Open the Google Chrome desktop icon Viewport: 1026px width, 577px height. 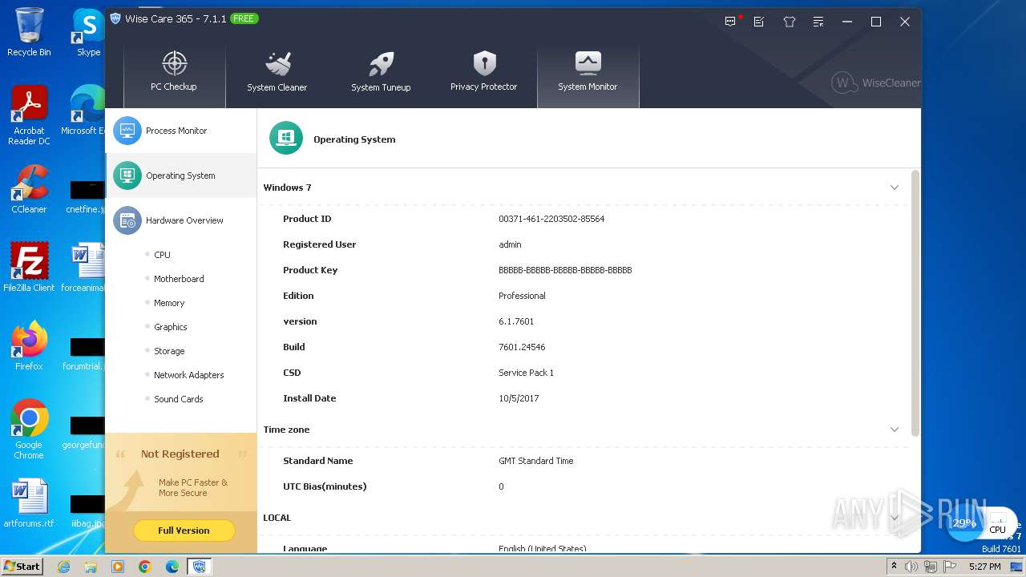(29, 429)
